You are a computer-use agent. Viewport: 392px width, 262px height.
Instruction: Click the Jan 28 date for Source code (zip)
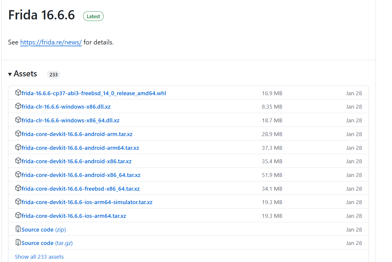point(354,230)
